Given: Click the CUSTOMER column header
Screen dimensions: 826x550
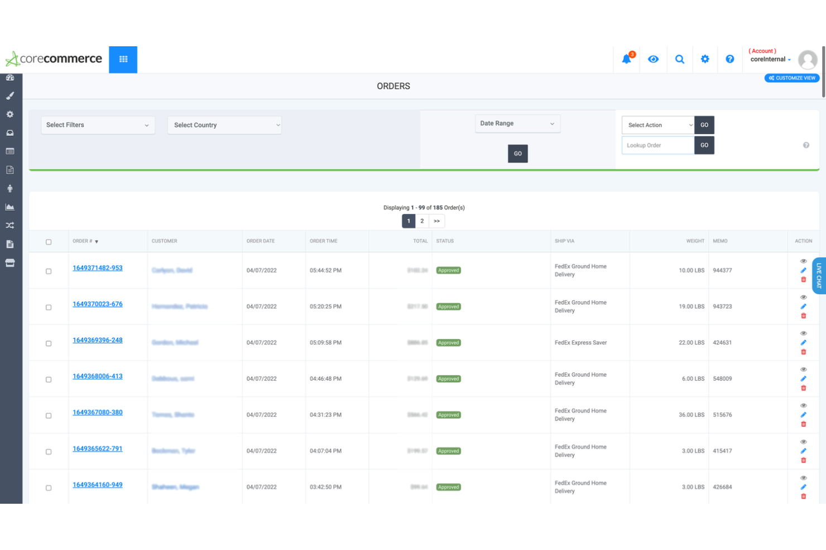Looking at the screenshot, I should pos(165,241).
